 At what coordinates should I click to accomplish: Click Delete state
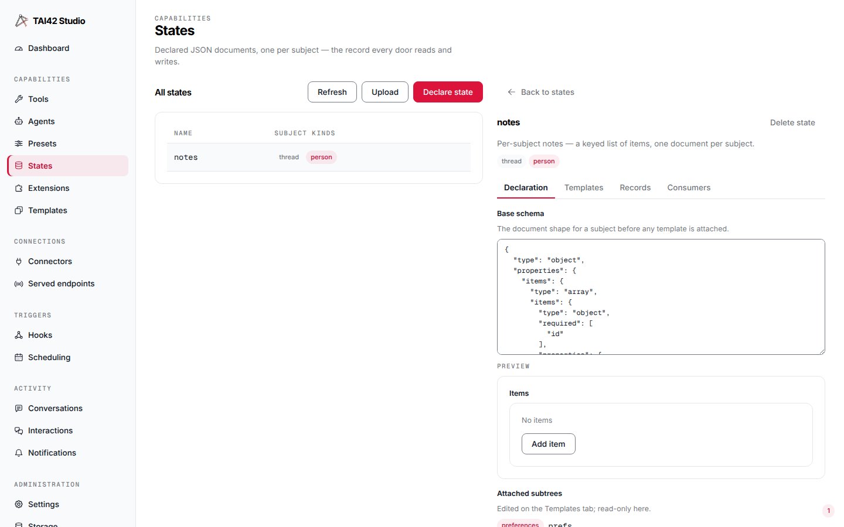point(792,123)
